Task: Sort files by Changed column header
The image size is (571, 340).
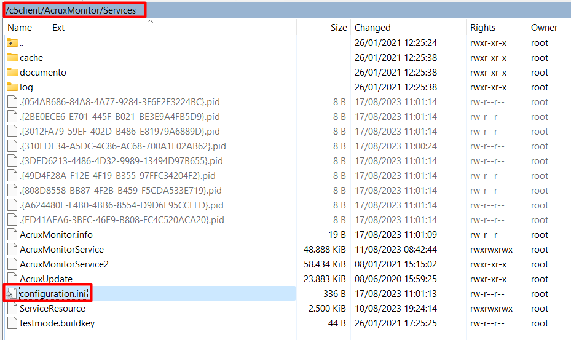Action: [372, 28]
